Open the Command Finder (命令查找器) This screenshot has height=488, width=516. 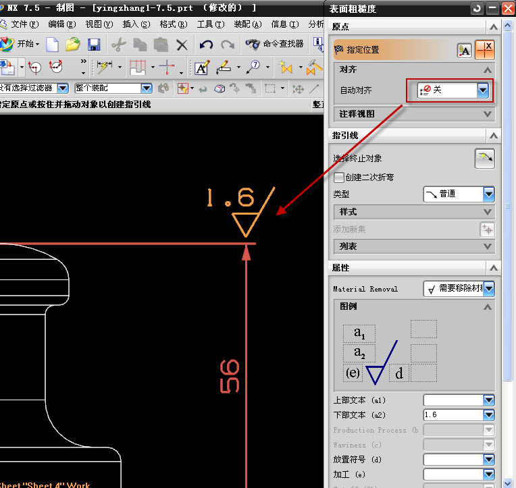[x=274, y=44]
